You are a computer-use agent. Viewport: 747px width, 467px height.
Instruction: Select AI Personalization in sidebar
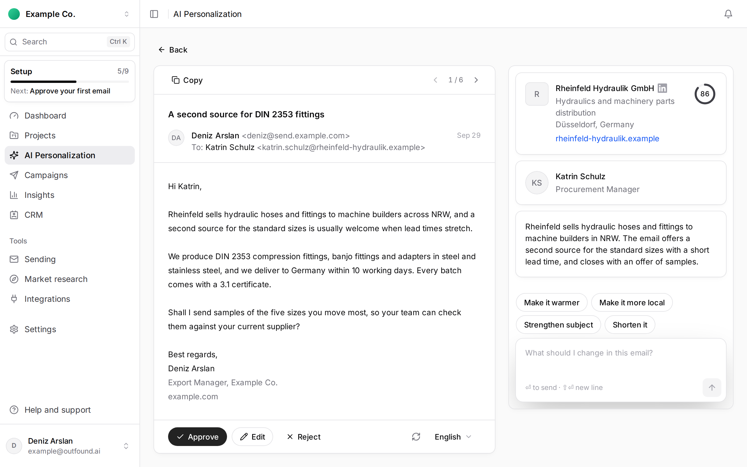(x=70, y=155)
